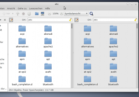Click the left pane /etc location field
The height and width of the screenshot is (97, 139).
(x=50, y=20)
